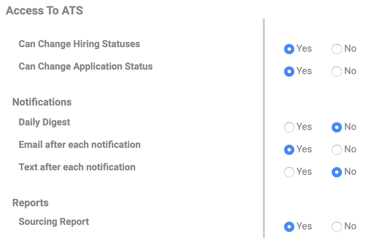Click the Access To ATS heading
The width and height of the screenshot is (376, 238).
[44, 11]
